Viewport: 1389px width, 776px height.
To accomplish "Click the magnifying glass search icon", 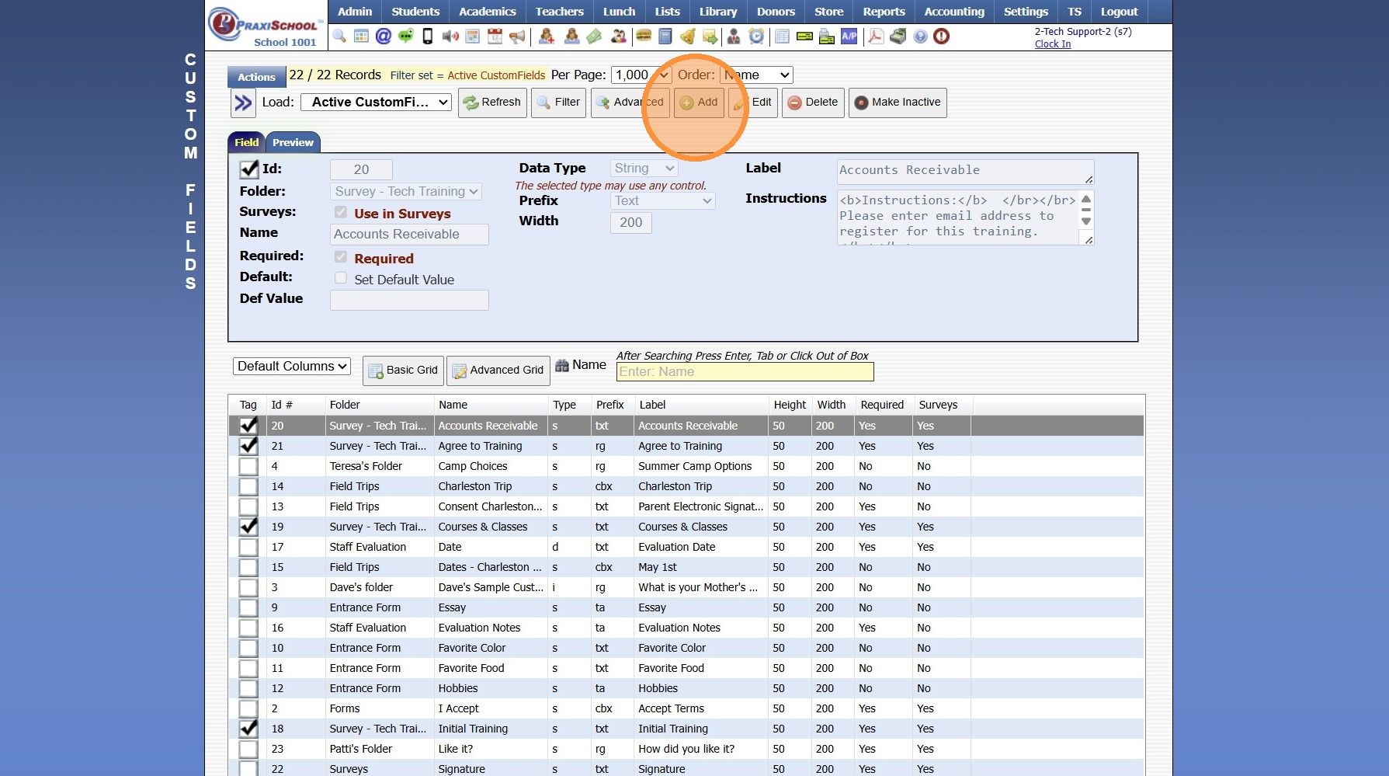I will tap(339, 37).
